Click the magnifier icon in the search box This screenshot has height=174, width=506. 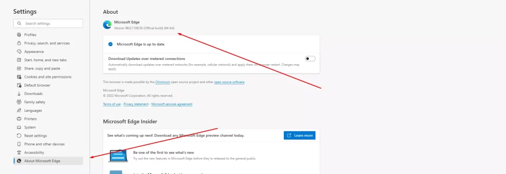(x=19, y=24)
